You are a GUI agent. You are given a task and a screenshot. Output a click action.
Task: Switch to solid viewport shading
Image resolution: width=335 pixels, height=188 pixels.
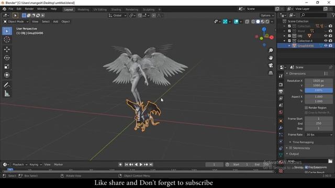(258, 21)
